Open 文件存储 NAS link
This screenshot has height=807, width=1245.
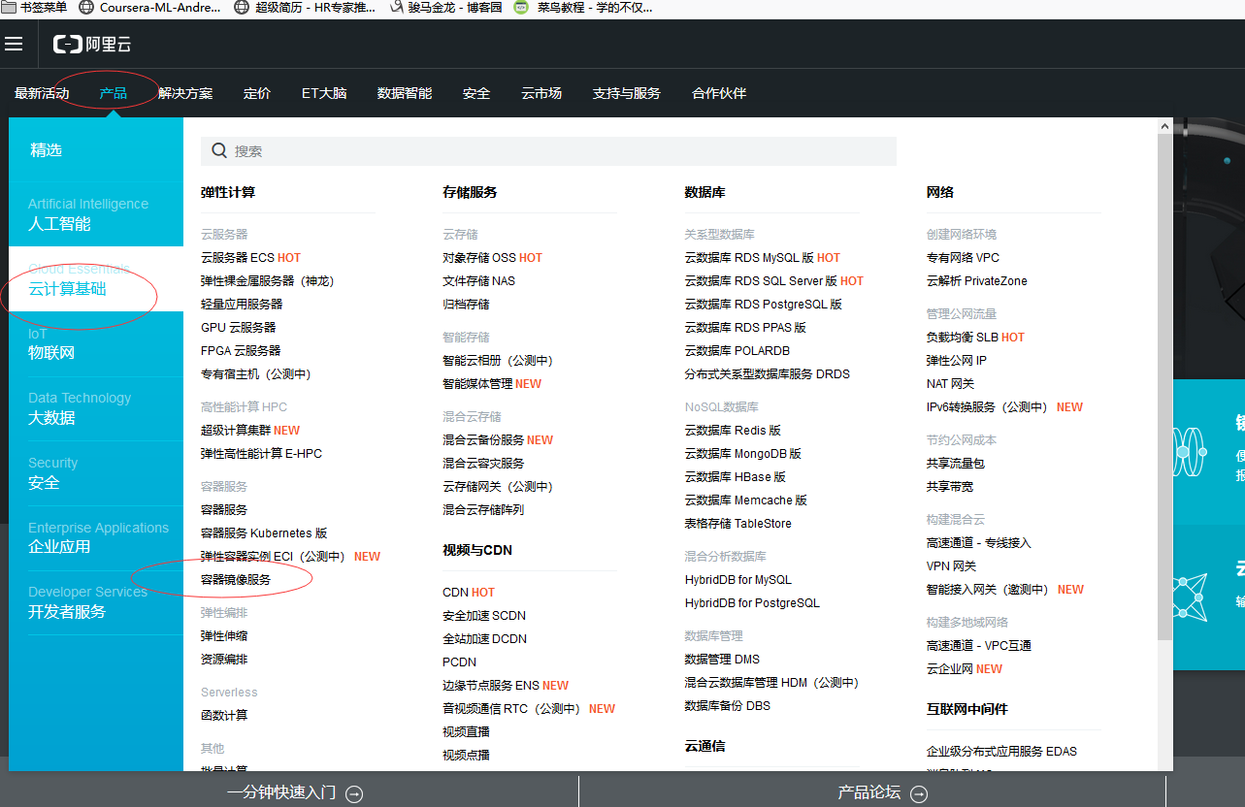coord(479,280)
